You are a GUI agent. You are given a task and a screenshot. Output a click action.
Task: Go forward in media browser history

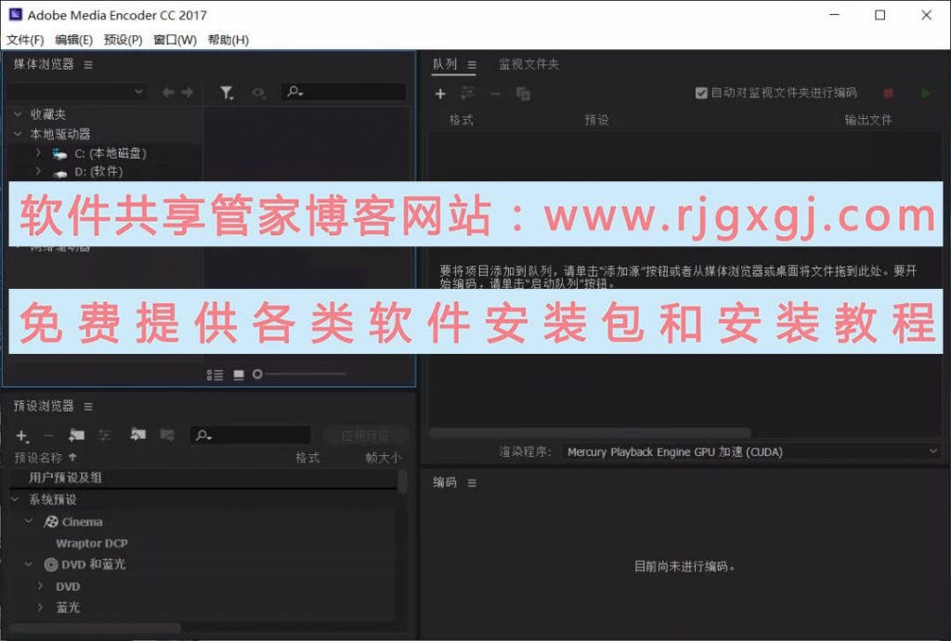(x=188, y=92)
